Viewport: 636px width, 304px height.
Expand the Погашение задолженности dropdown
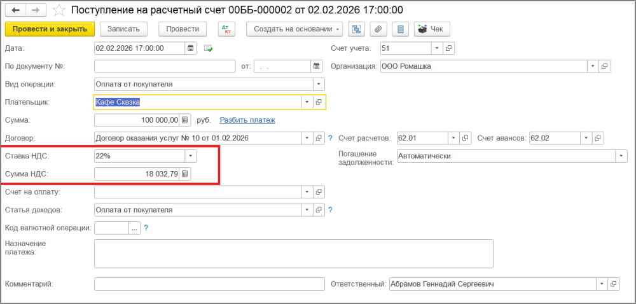click(x=621, y=156)
